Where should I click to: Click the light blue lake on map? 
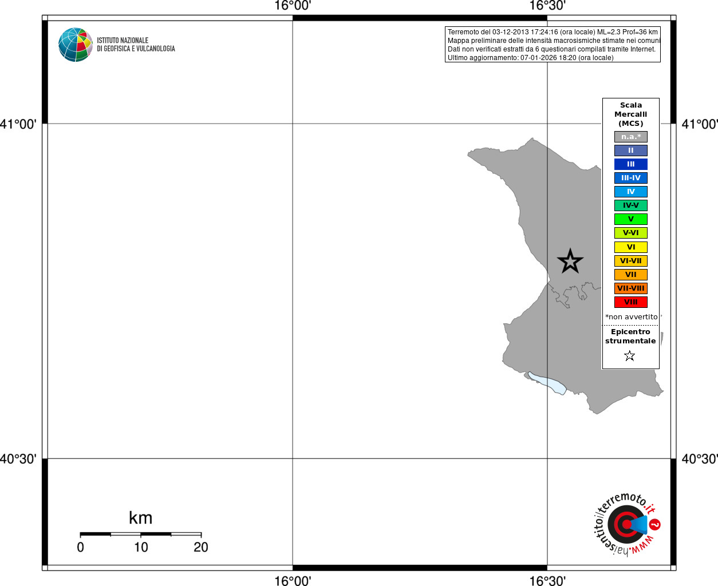click(x=548, y=383)
